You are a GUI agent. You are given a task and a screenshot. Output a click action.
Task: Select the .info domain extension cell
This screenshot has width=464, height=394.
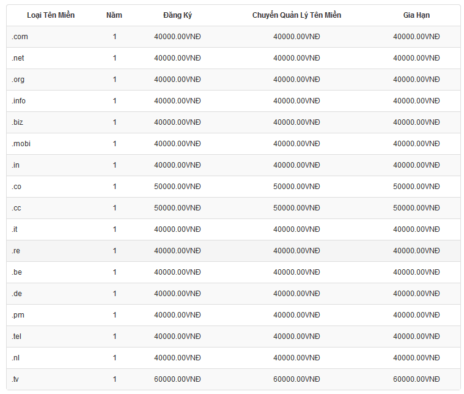[x=19, y=101]
